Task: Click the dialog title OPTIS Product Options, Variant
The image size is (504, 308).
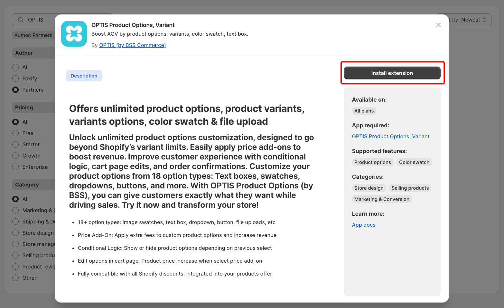Action: [133, 25]
